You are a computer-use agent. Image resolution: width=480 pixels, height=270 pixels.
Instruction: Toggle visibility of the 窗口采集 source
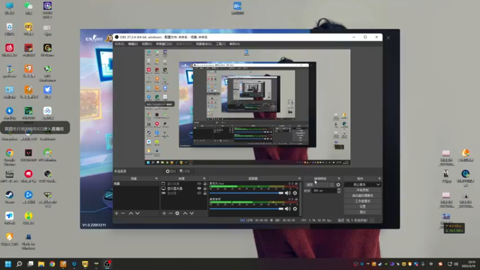tap(199, 184)
